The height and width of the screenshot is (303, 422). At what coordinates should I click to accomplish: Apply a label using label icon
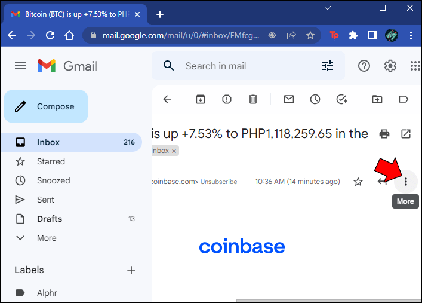click(x=403, y=99)
